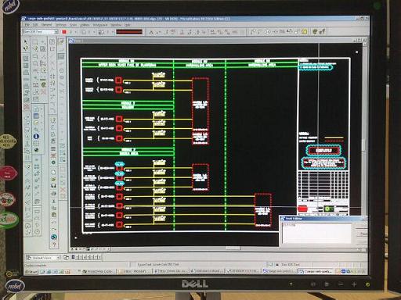Open the Utilities menu

85,25
